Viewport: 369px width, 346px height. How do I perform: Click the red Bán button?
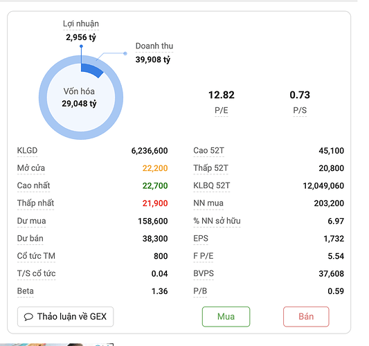tap(306, 317)
